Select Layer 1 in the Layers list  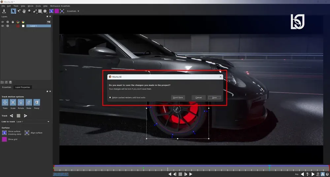click(39, 26)
